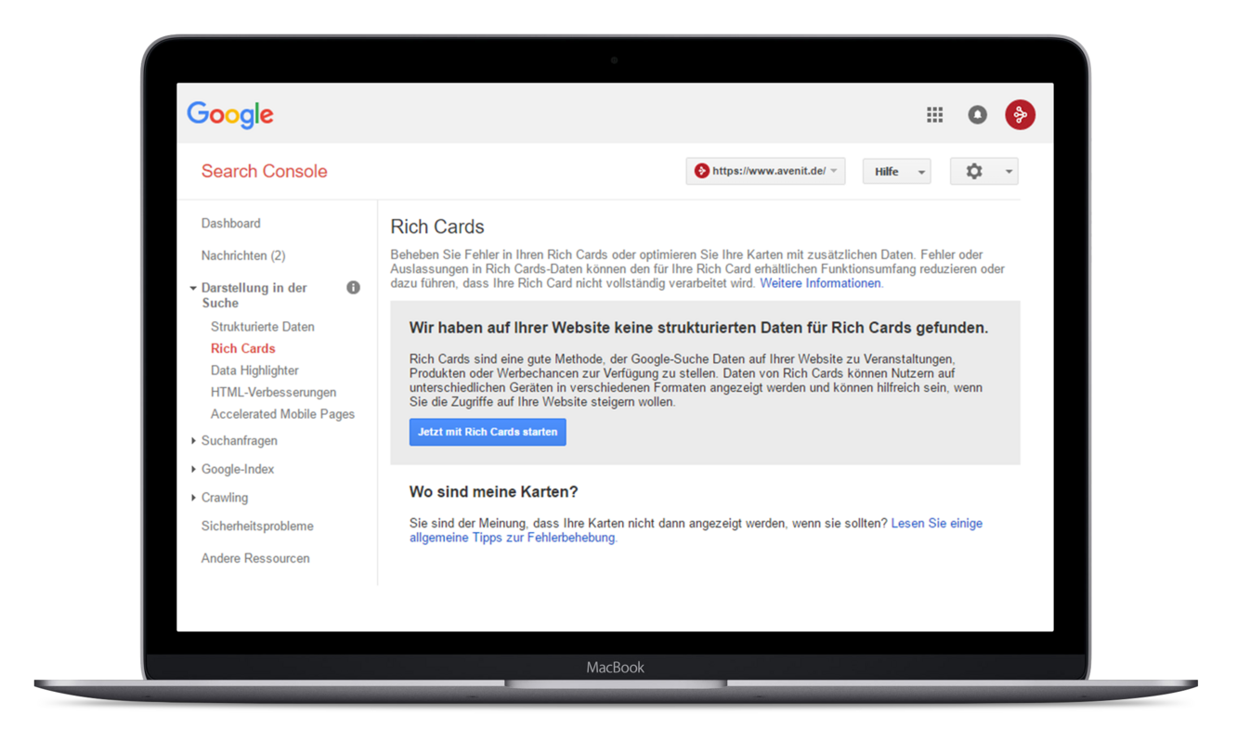Open the Hilfe dropdown
The height and width of the screenshot is (741, 1237).
(x=896, y=171)
